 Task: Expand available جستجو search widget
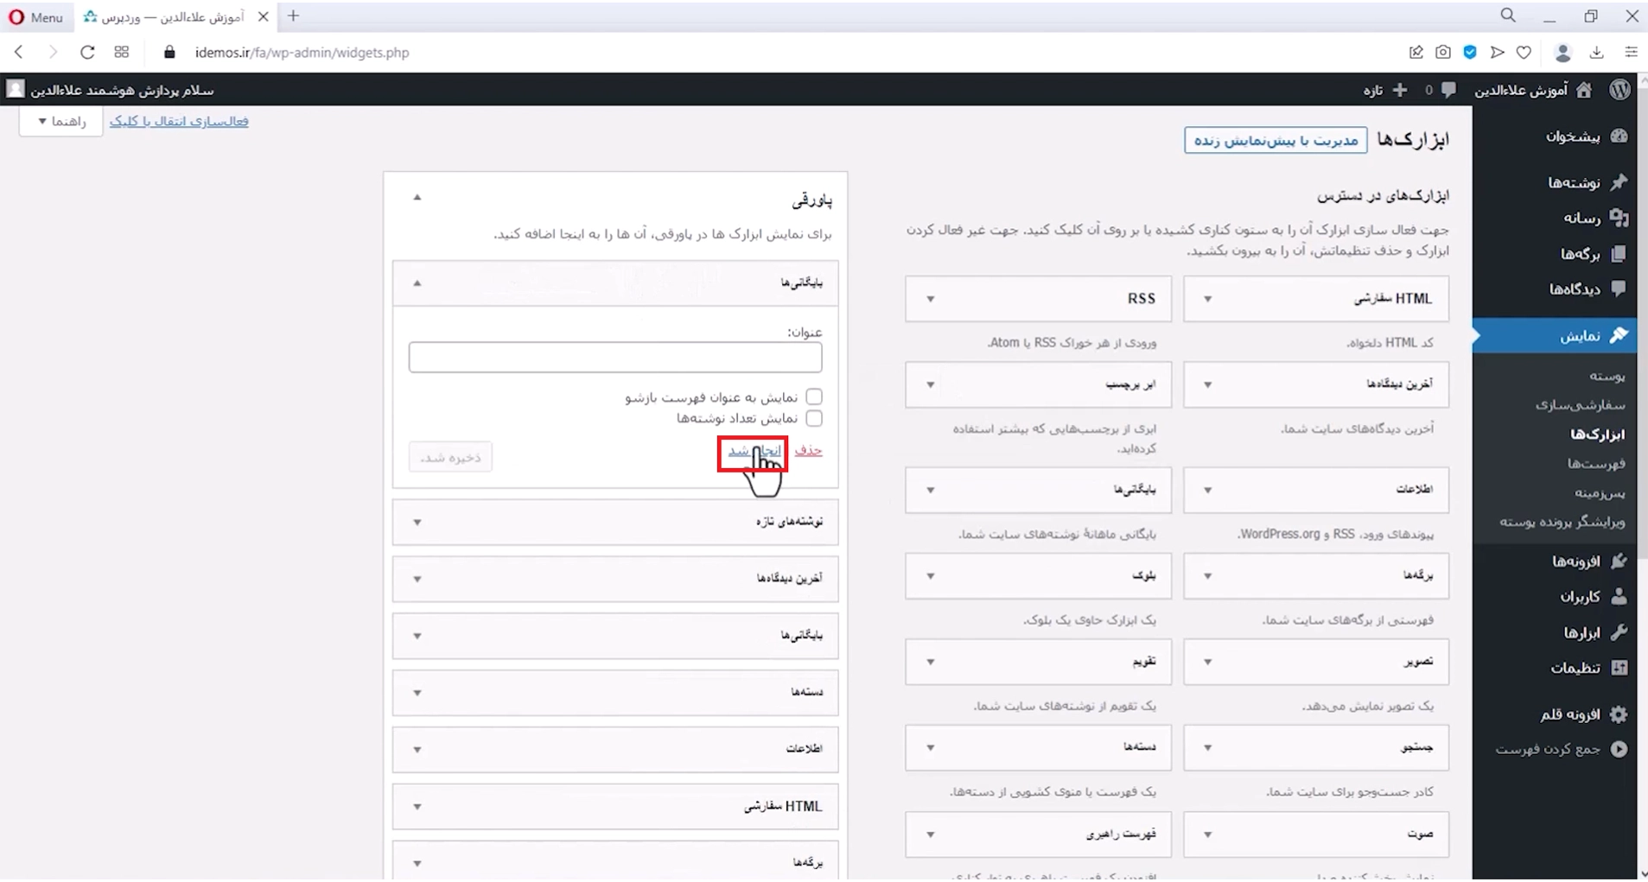click(1208, 747)
